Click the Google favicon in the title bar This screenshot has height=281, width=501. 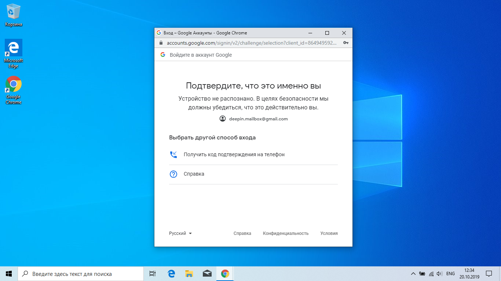coord(159,33)
